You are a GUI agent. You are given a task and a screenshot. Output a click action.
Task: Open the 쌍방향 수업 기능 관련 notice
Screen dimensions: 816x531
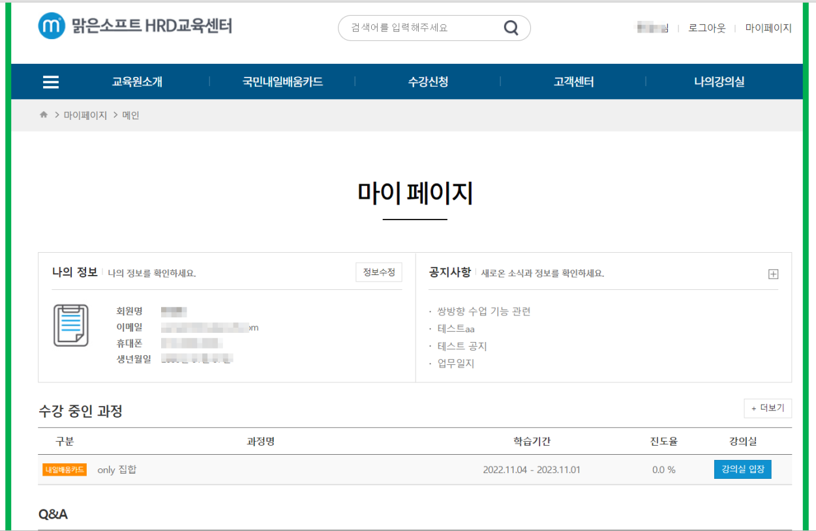coord(484,311)
